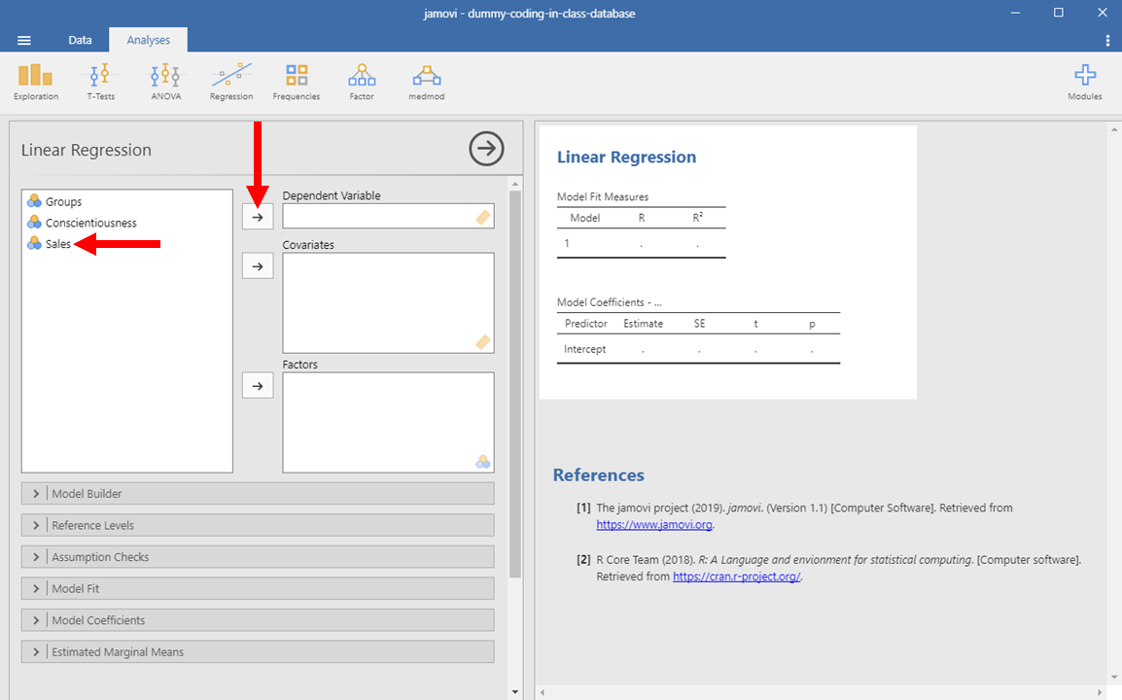Open the Factor analysis menu

point(362,82)
